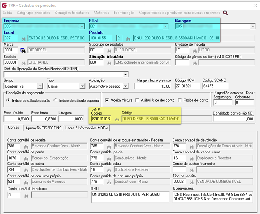Open the Tipo Granel dropdown

point(82,86)
